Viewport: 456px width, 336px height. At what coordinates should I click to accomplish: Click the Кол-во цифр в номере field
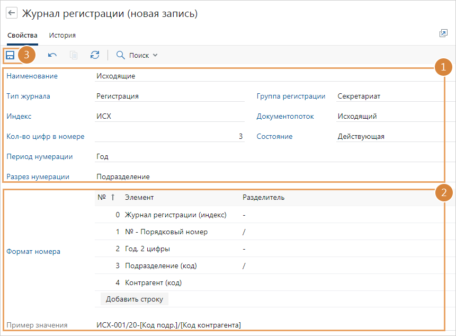pos(168,136)
